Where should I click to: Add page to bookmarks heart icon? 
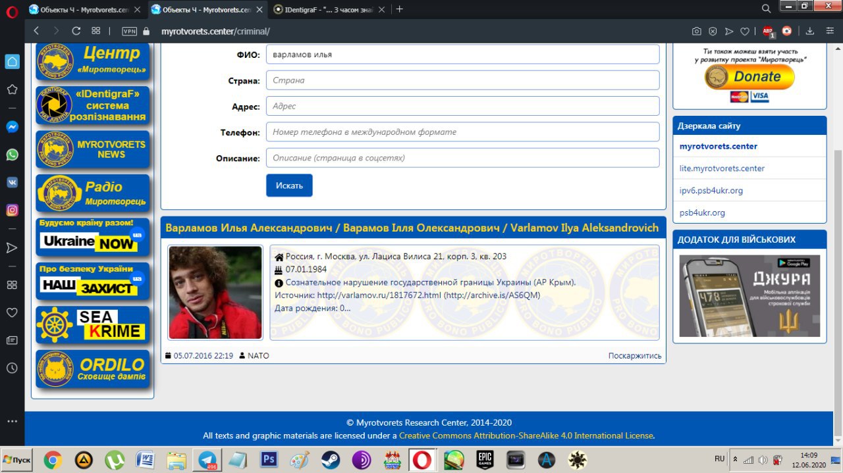[x=745, y=31]
